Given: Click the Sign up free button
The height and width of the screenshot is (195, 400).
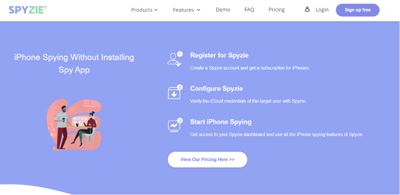Looking at the screenshot, I should [357, 10].
